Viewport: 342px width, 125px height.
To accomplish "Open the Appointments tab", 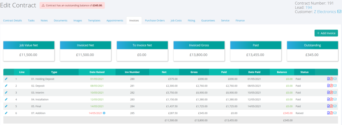I will coord(115,20).
